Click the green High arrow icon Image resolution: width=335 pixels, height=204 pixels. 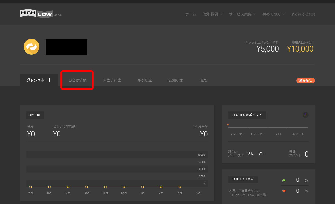[x=284, y=180]
